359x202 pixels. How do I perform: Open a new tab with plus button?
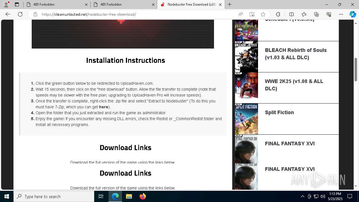click(x=230, y=4)
